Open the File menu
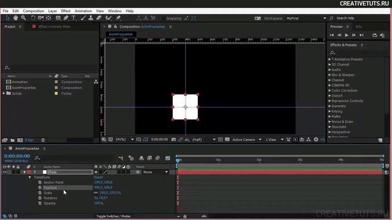This screenshot has width=392, height=220. click(x=6, y=11)
